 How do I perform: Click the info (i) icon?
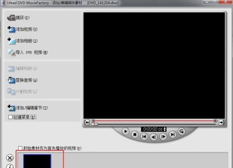coord(10,166)
